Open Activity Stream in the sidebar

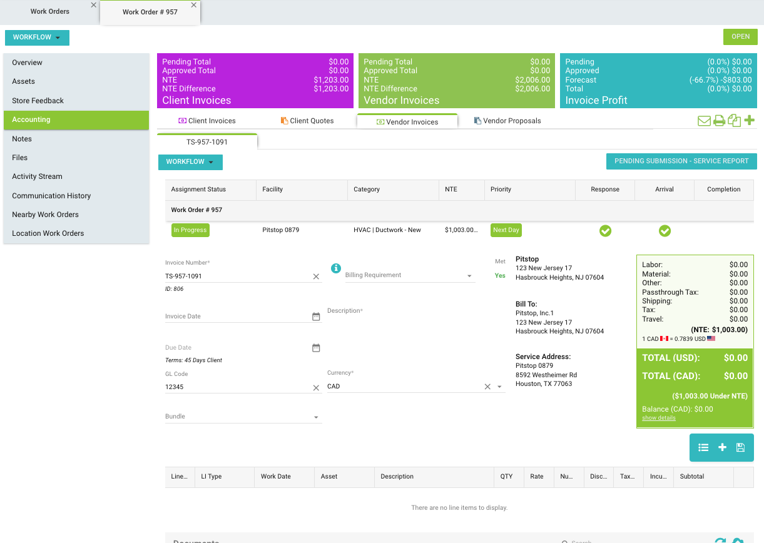pyautogui.click(x=37, y=176)
